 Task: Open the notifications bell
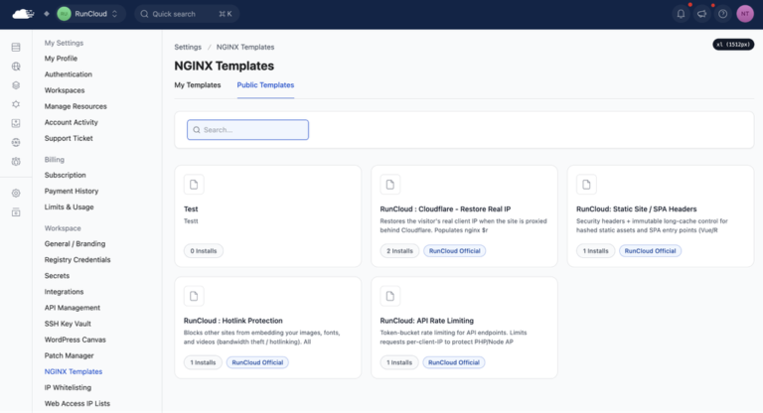(681, 14)
